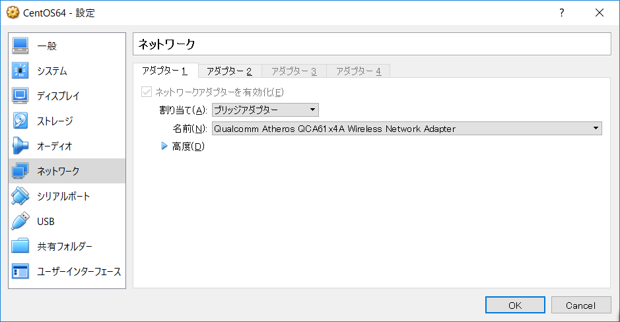Switch to アダプター 3 tab
This screenshot has height=322, width=620.
[x=294, y=71]
